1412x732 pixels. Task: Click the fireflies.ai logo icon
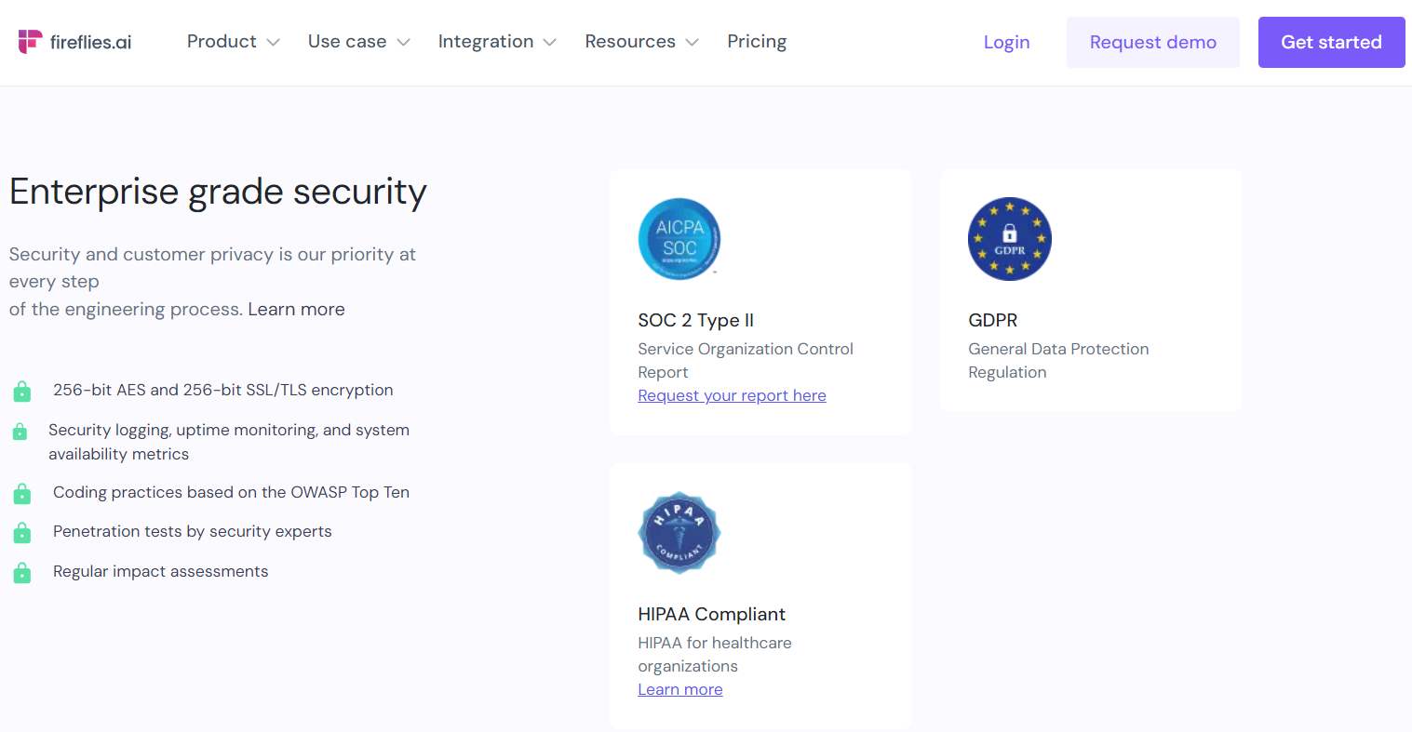(31, 42)
